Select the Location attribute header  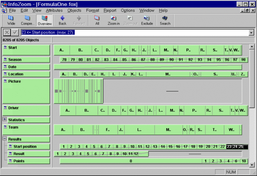click(x=26, y=74)
